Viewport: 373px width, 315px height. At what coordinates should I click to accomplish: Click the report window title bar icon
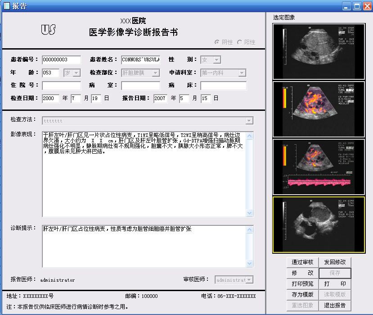[7, 6]
